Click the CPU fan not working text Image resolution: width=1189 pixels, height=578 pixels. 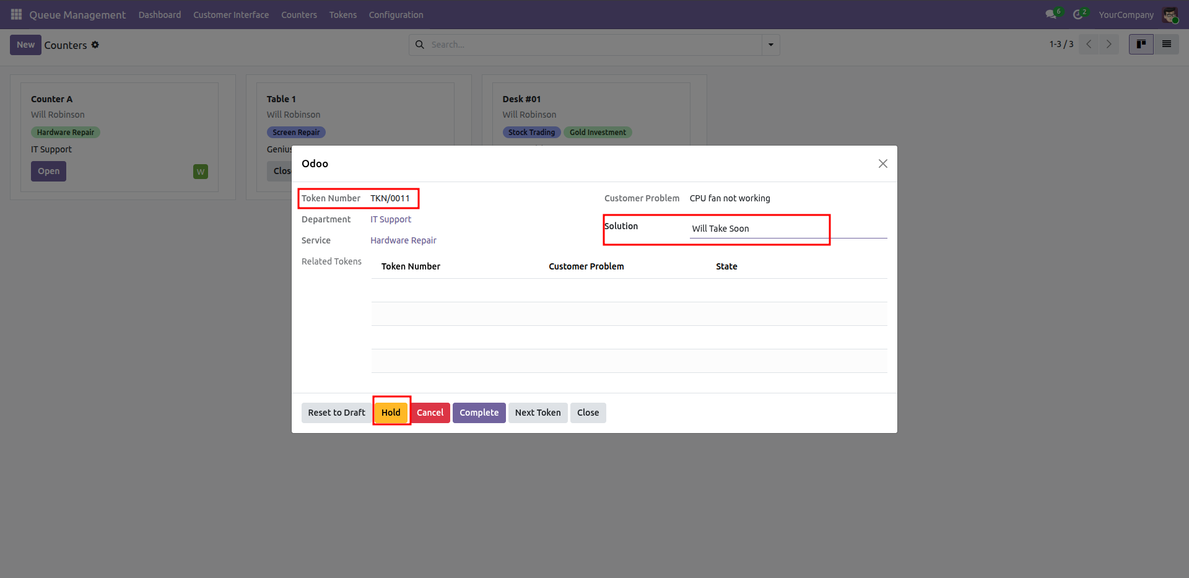[730, 198]
